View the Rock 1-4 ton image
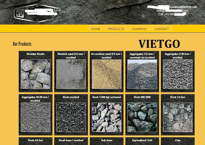This screenshot has width=205, height=145. coord(178,117)
